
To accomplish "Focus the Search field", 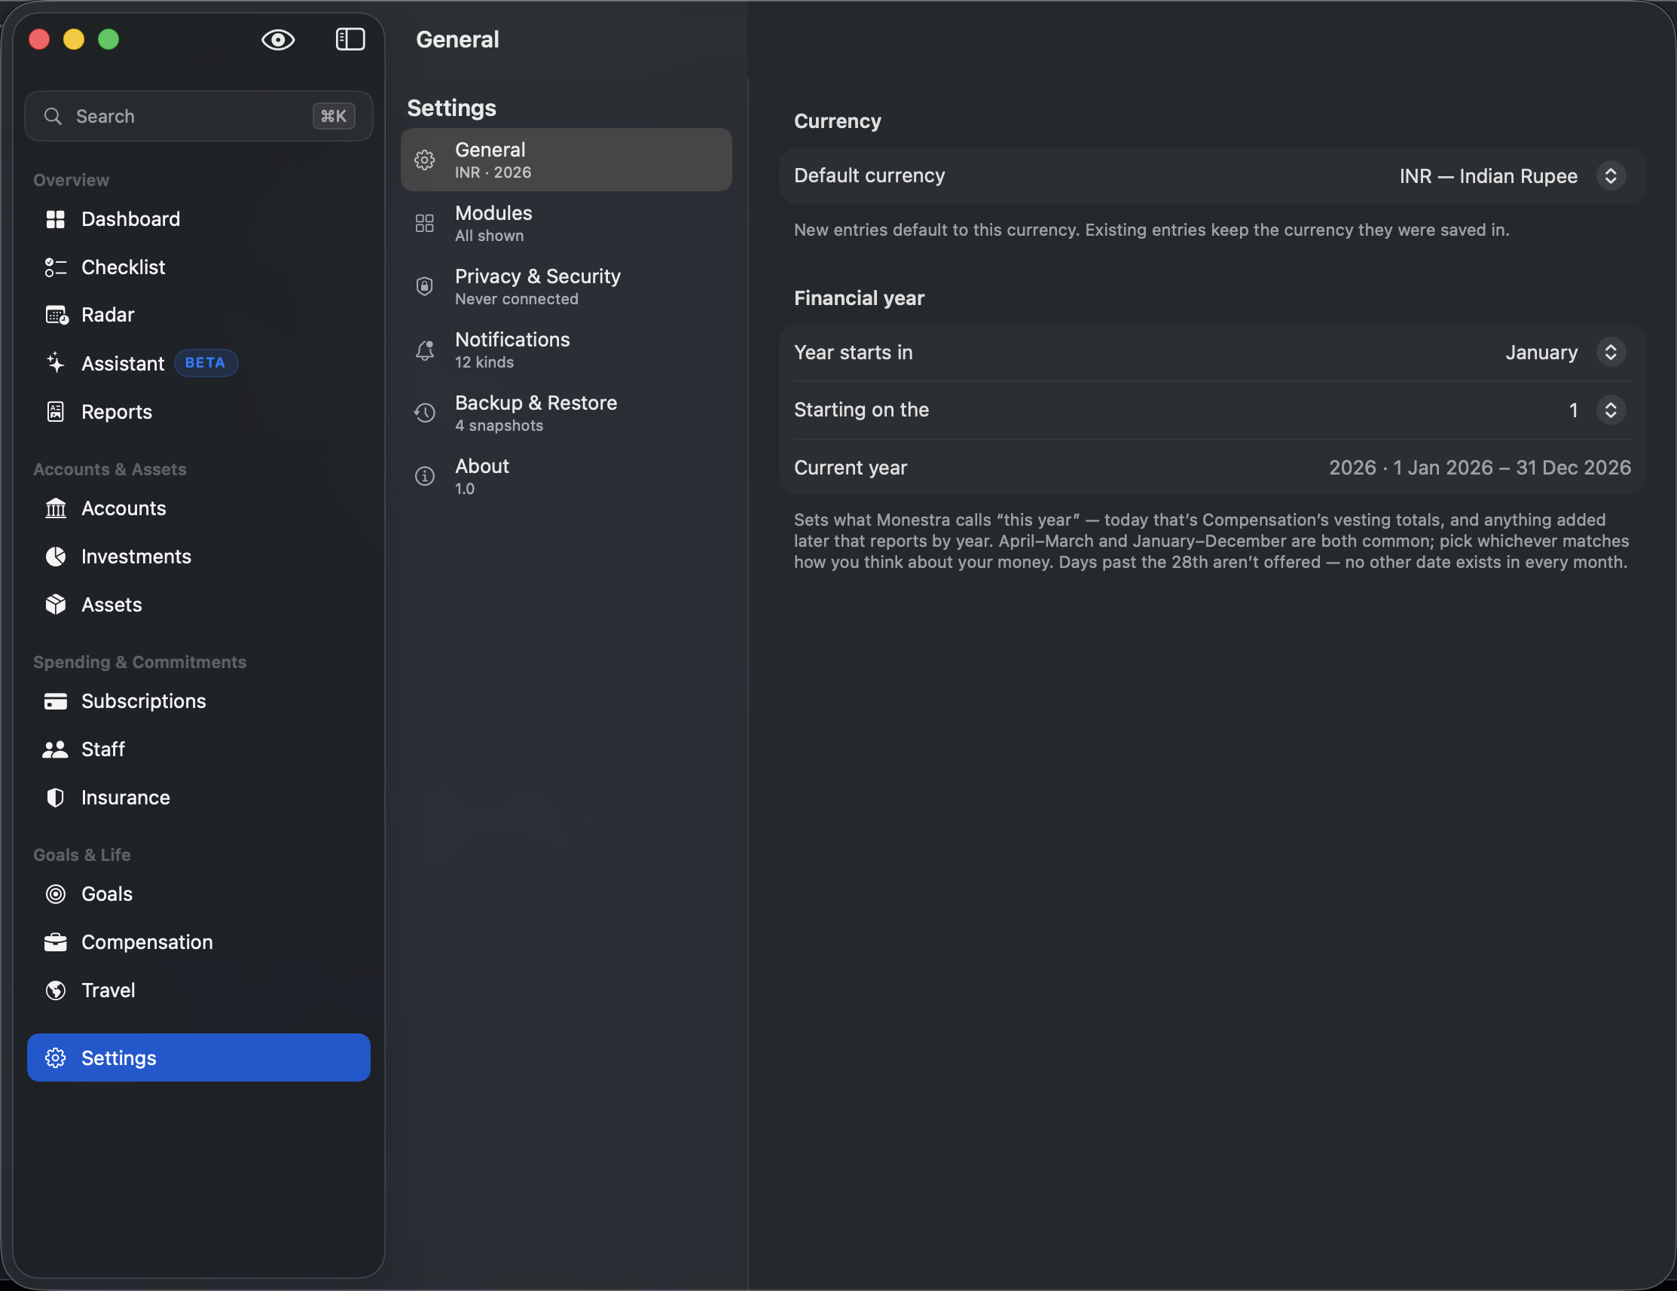I will tap(198, 117).
